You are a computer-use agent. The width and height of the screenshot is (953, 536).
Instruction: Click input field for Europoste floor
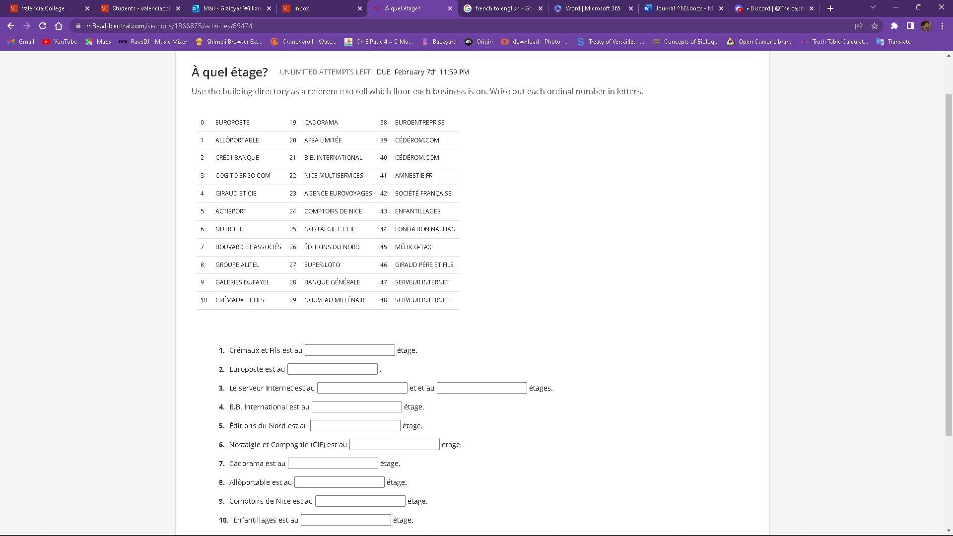(x=334, y=368)
